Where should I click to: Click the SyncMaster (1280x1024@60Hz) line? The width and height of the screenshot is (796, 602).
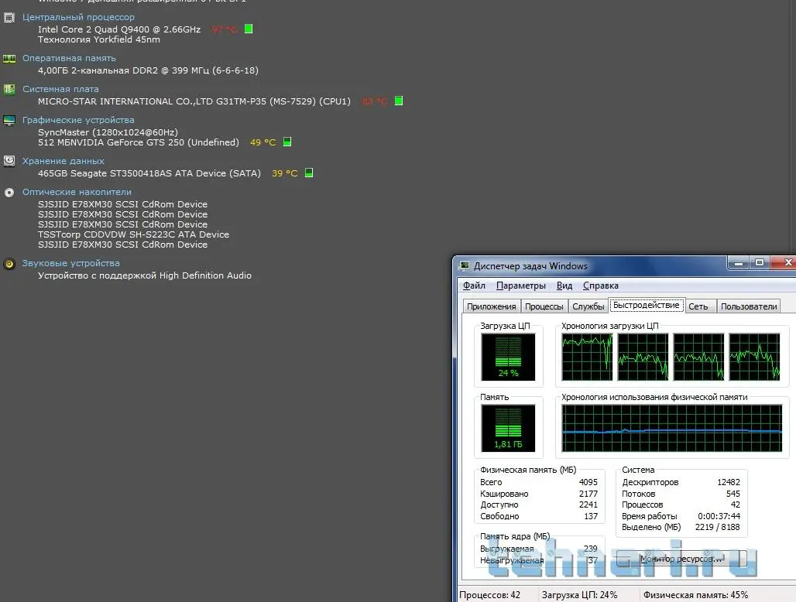[x=108, y=132]
